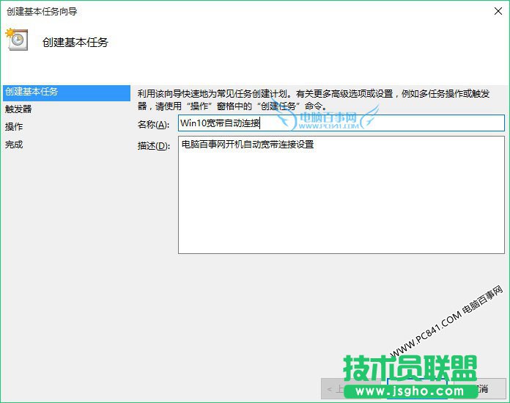Screen dimensions: 510x403
Task: Jump to the 完成 step in the sidebar
Action: 14,145
